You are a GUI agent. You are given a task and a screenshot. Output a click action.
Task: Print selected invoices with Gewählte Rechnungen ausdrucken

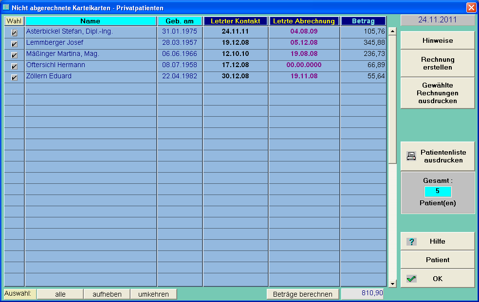(437, 93)
